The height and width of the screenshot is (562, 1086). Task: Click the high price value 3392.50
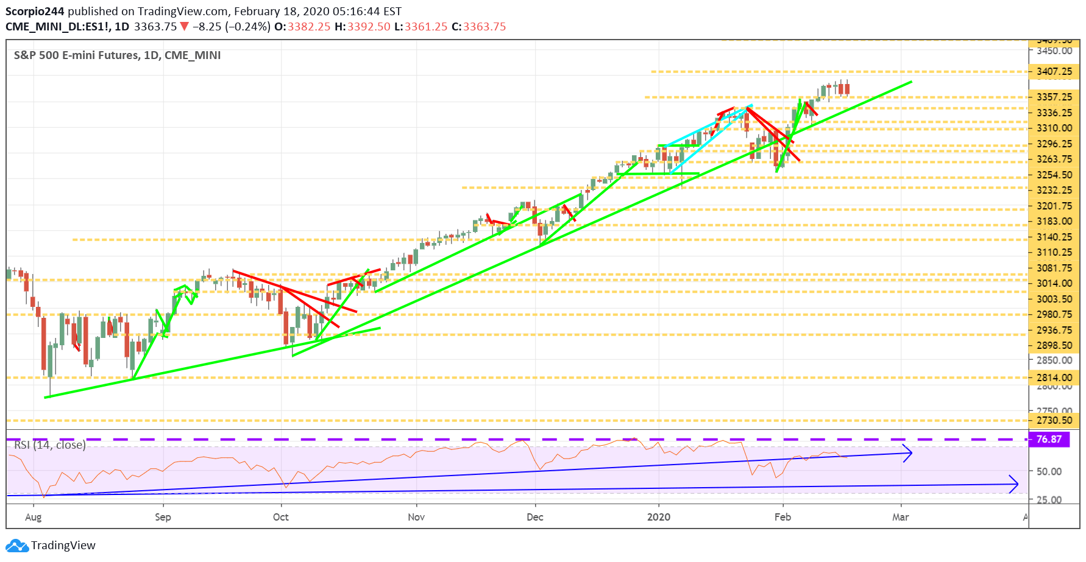[x=369, y=27]
